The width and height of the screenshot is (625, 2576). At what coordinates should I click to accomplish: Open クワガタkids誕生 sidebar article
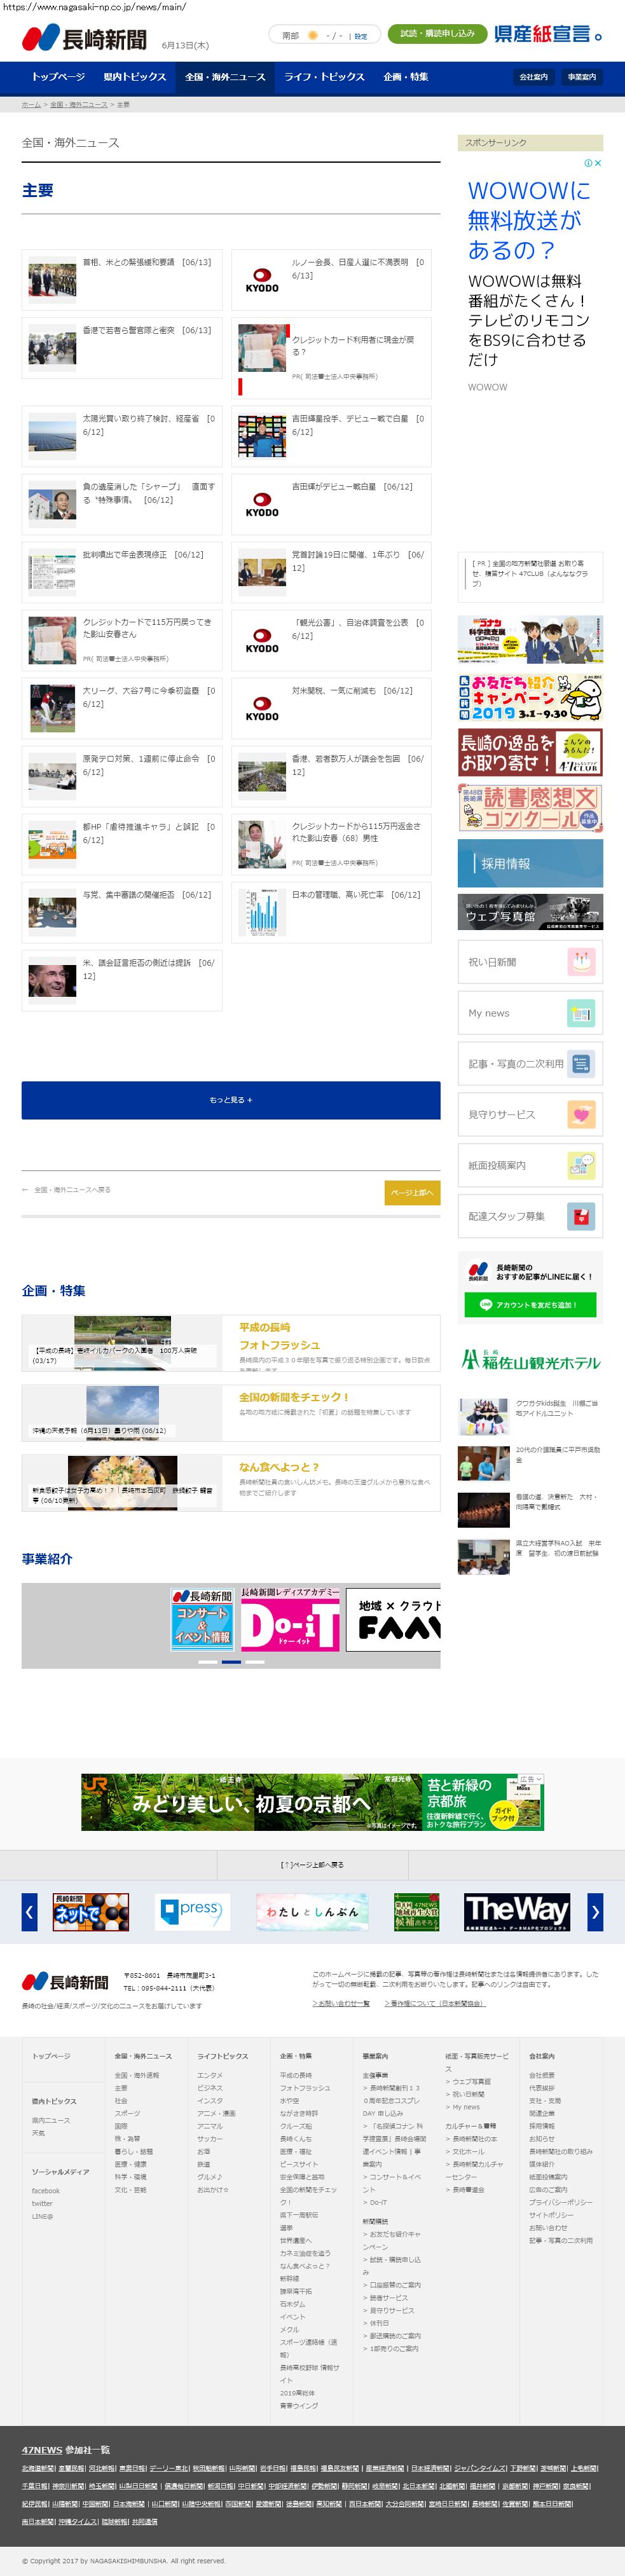point(530,1416)
